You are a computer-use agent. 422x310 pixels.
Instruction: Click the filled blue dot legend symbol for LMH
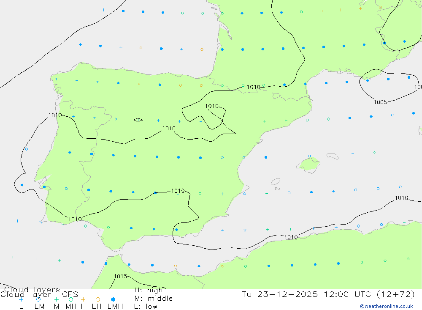(113, 299)
